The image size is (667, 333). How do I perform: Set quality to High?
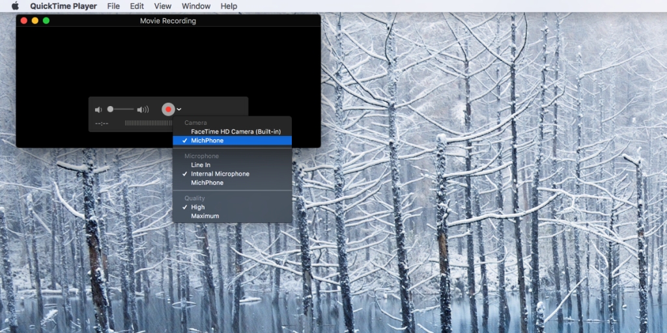[233, 207]
